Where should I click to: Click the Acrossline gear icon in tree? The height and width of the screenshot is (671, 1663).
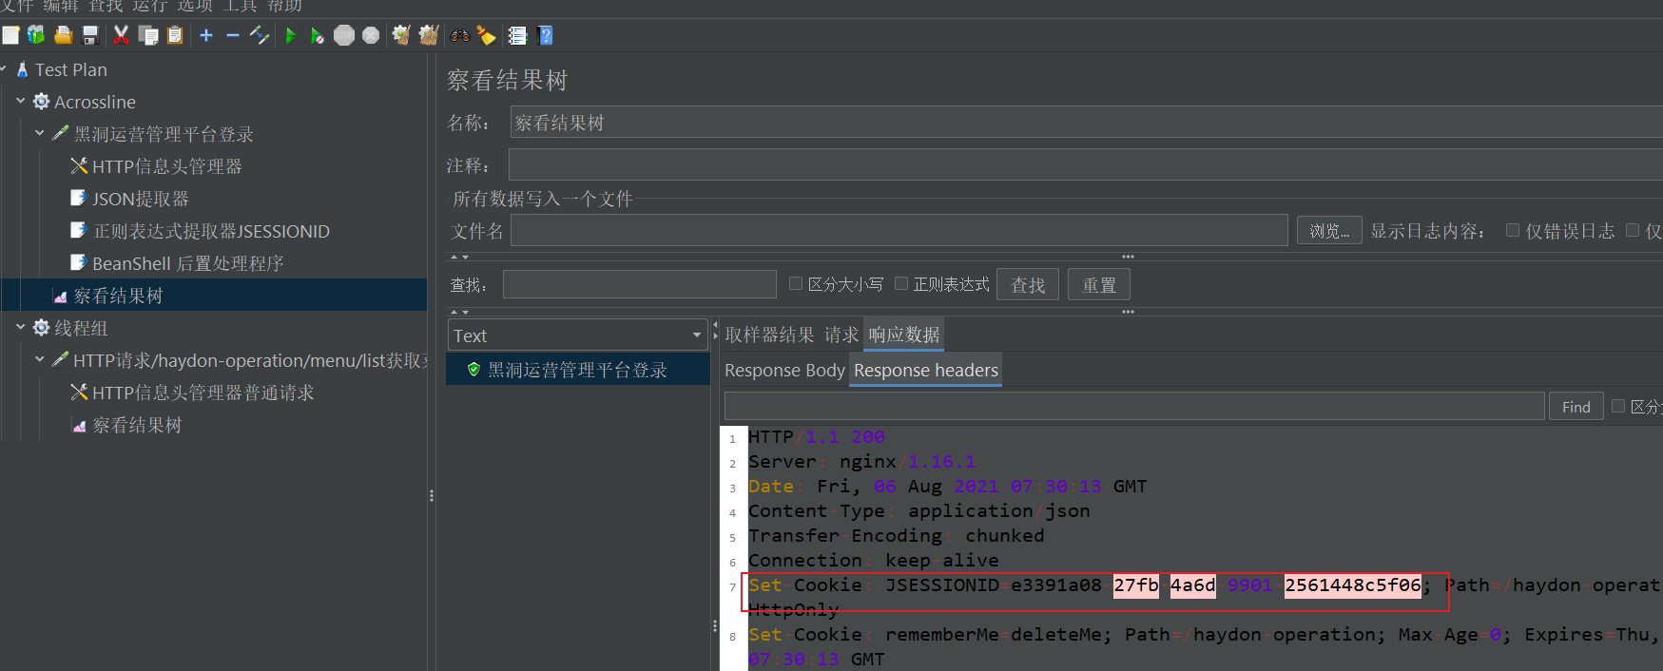tap(41, 101)
